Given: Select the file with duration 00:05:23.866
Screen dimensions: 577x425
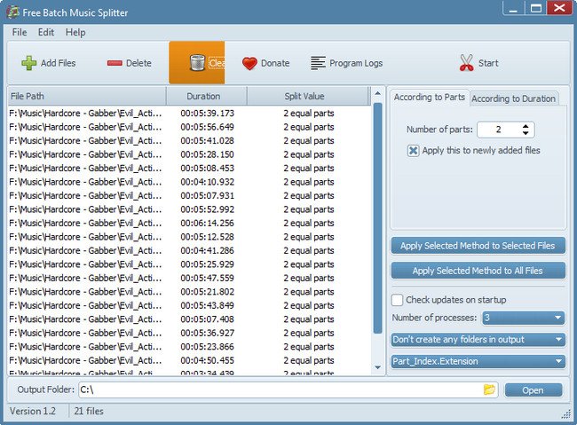Looking at the screenshot, I should 189,347.
